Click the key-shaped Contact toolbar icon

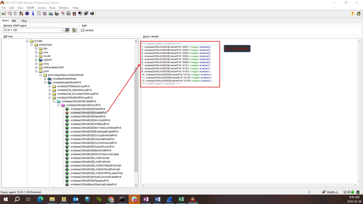coord(3,14)
